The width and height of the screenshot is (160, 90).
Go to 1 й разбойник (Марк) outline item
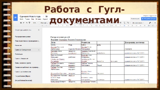(x=22, y=76)
